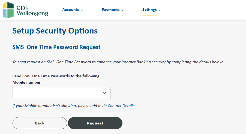Click the SMS One Time Password Request subheading

tap(56, 47)
